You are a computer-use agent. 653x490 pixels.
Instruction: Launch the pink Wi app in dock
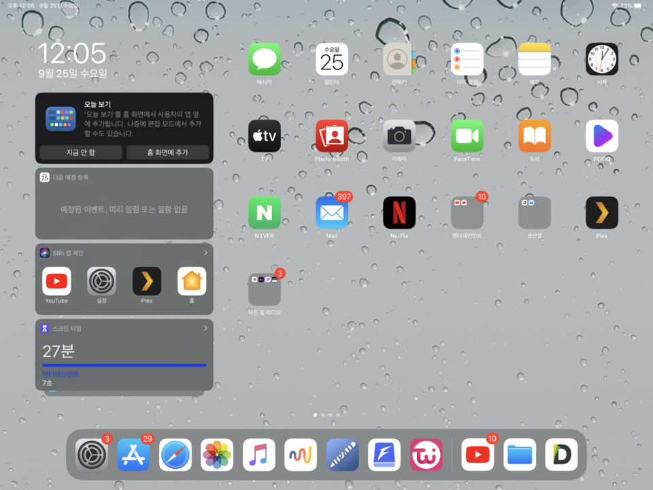coord(426,455)
